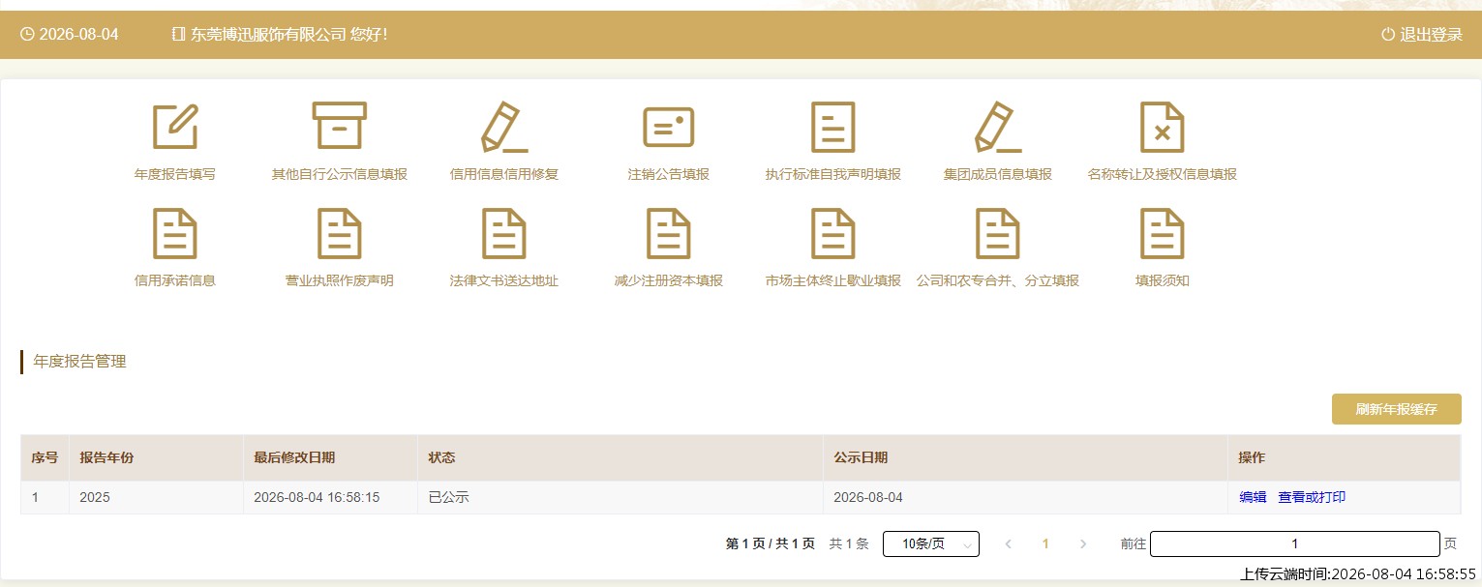Click the 减少注册资本填报 label

669,281
